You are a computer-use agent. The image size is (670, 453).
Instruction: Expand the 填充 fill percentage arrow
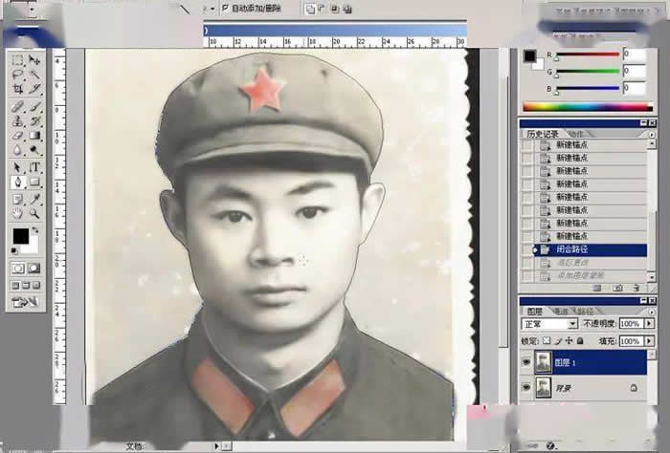(x=649, y=340)
